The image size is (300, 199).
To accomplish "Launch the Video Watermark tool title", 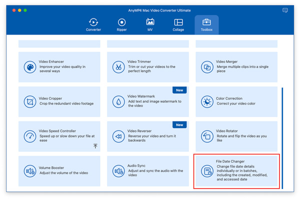I will [x=141, y=96].
